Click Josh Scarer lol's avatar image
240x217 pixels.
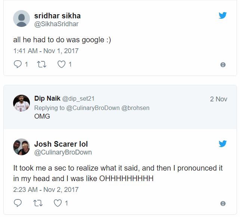click(21, 147)
